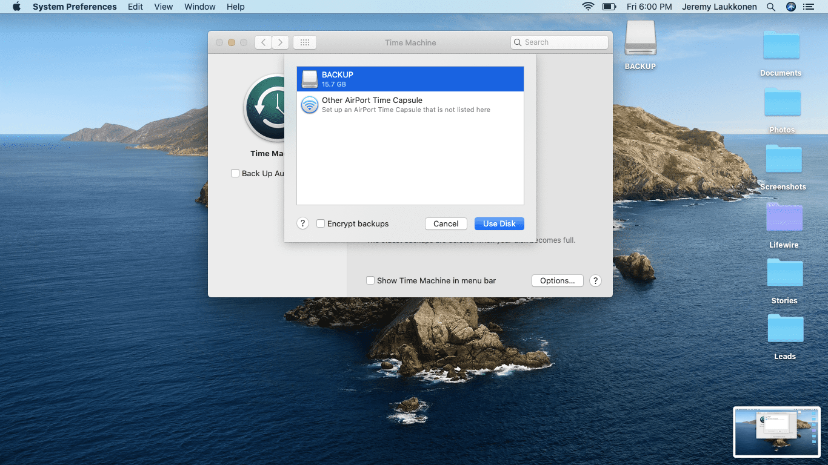Go forward with the right chevron button
The height and width of the screenshot is (465, 828).
click(x=280, y=42)
